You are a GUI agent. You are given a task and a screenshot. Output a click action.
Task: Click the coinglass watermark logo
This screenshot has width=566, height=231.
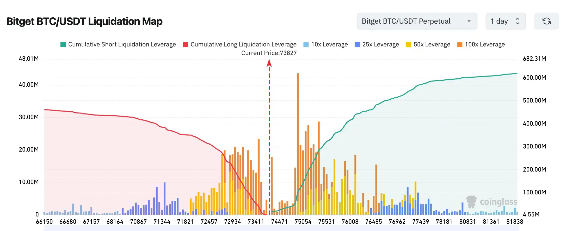click(x=491, y=202)
